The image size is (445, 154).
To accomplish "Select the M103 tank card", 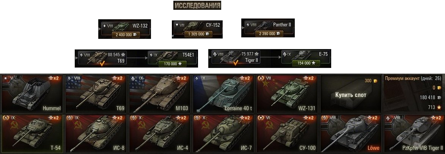I will pos(159,94).
